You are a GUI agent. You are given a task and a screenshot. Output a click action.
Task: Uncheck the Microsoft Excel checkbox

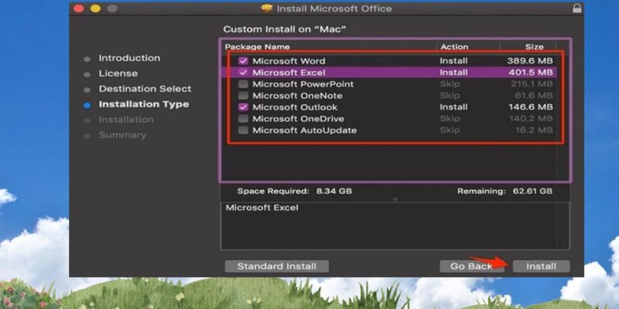point(243,73)
